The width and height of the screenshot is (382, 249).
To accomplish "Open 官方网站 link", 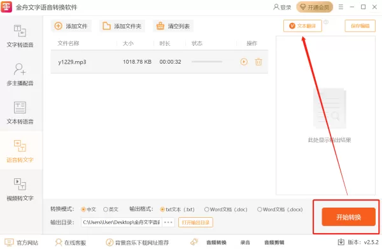I will [22, 243].
